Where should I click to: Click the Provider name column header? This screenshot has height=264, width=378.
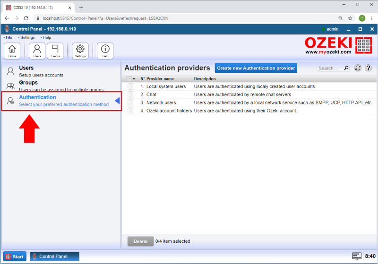(160, 79)
